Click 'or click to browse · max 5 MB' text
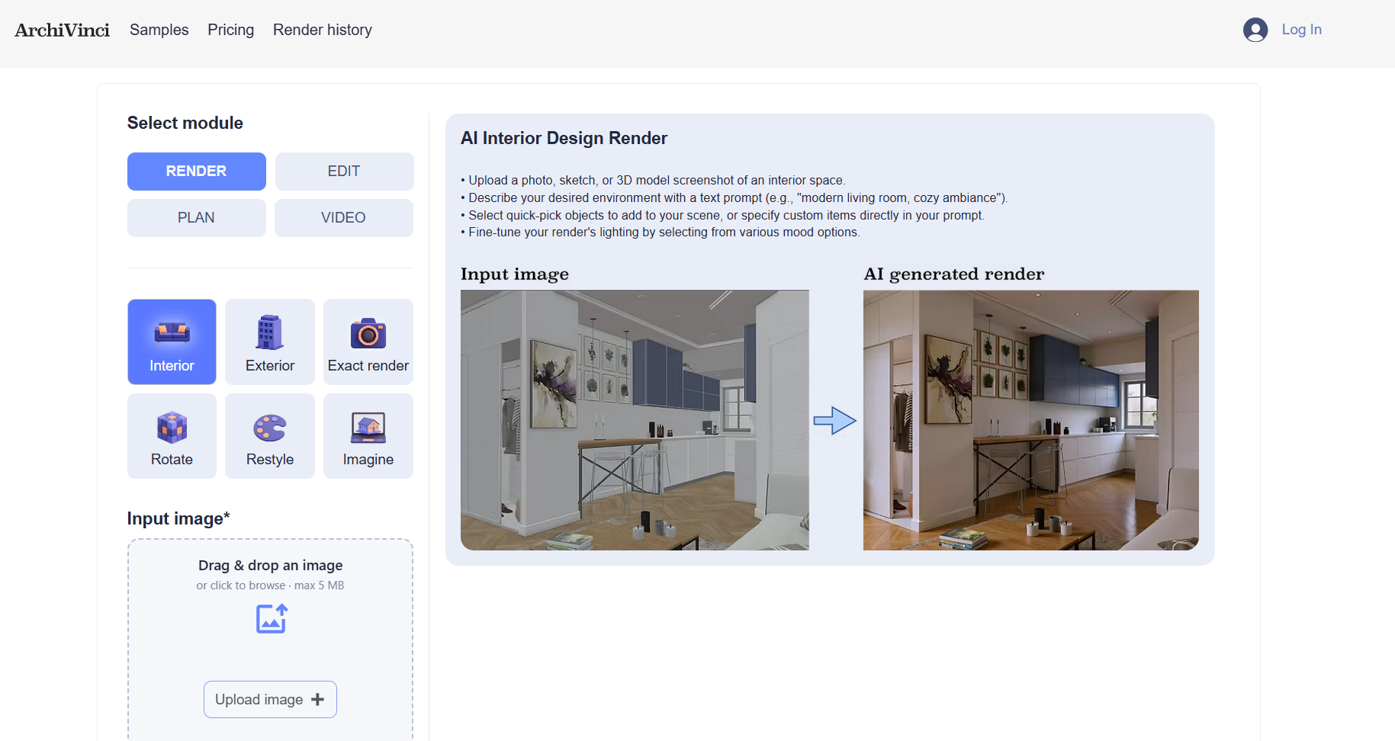The width and height of the screenshot is (1395, 741). [x=270, y=585]
